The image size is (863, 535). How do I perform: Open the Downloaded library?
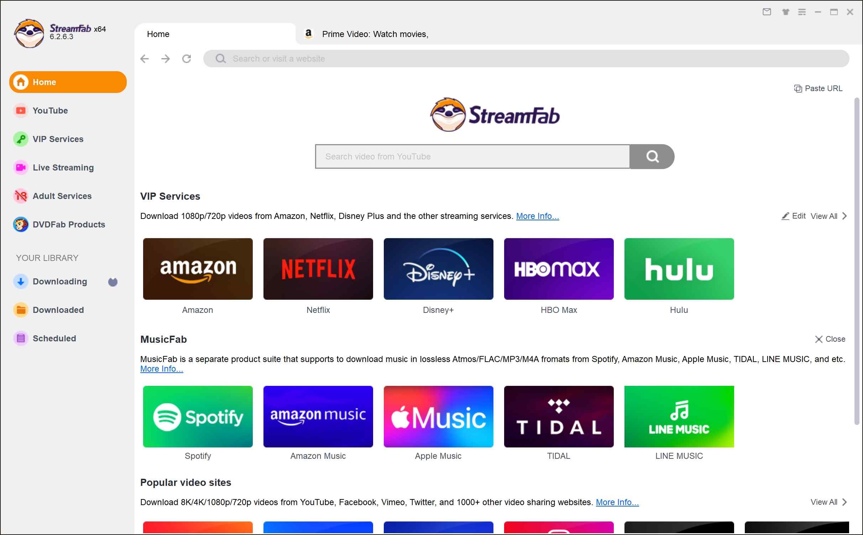pyautogui.click(x=58, y=310)
